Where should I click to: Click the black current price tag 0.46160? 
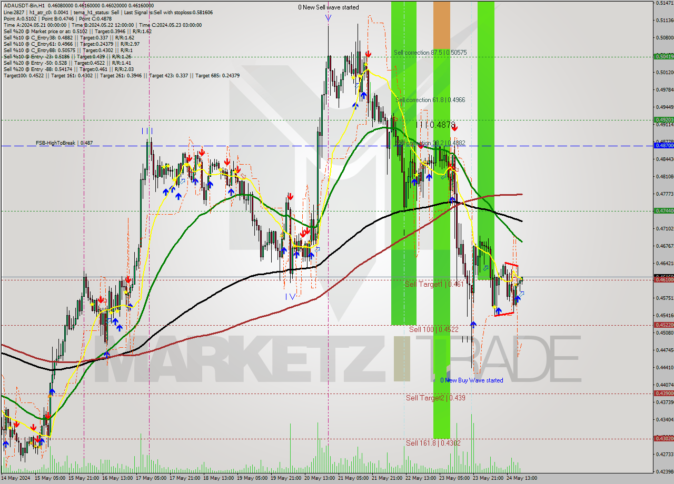[x=663, y=276]
